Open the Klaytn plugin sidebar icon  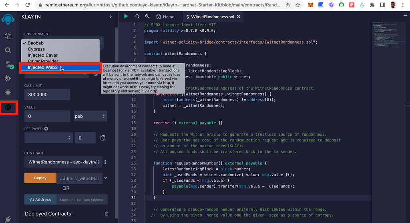(8, 107)
